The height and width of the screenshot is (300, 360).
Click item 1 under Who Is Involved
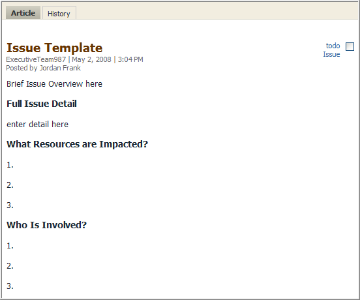pyautogui.click(x=10, y=246)
